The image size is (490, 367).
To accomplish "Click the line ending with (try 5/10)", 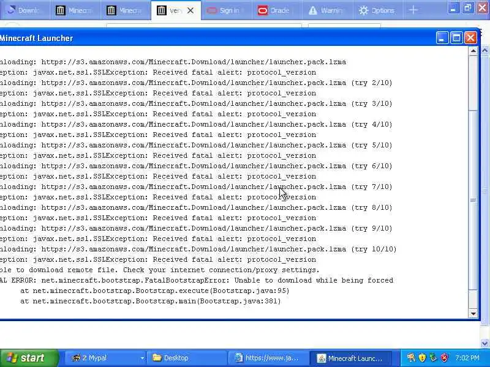I will point(196,146).
